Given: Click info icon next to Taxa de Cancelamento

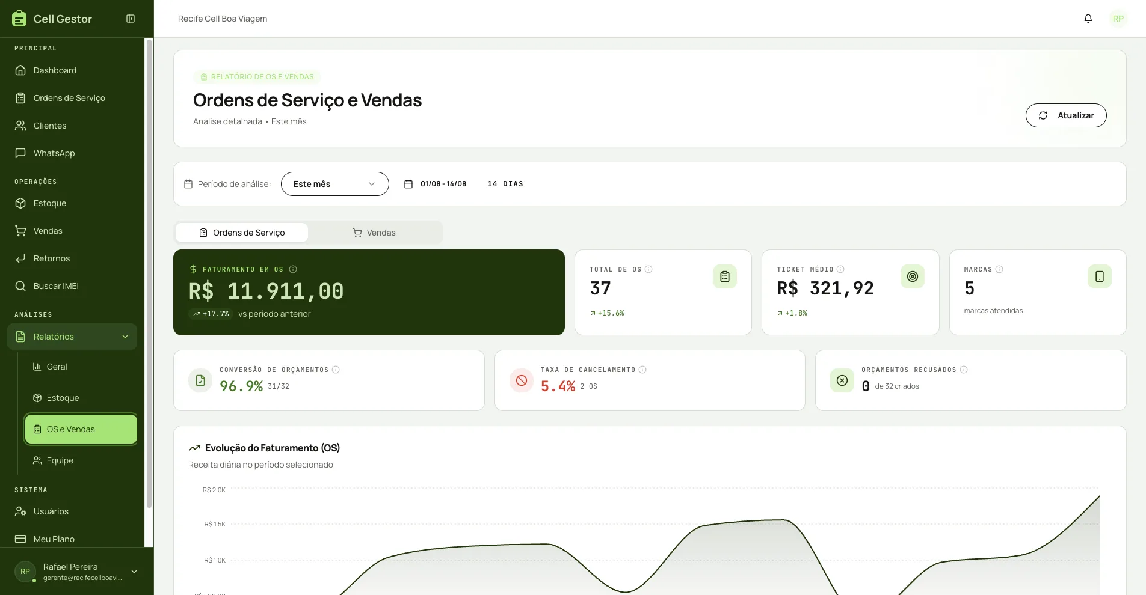Looking at the screenshot, I should (642, 370).
